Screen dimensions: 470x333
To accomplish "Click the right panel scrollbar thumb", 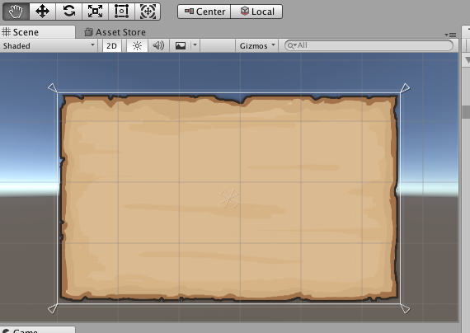I will click(466, 112).
